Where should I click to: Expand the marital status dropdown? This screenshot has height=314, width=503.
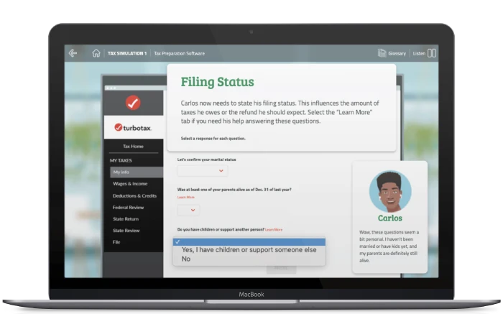[x=202, y=171]
